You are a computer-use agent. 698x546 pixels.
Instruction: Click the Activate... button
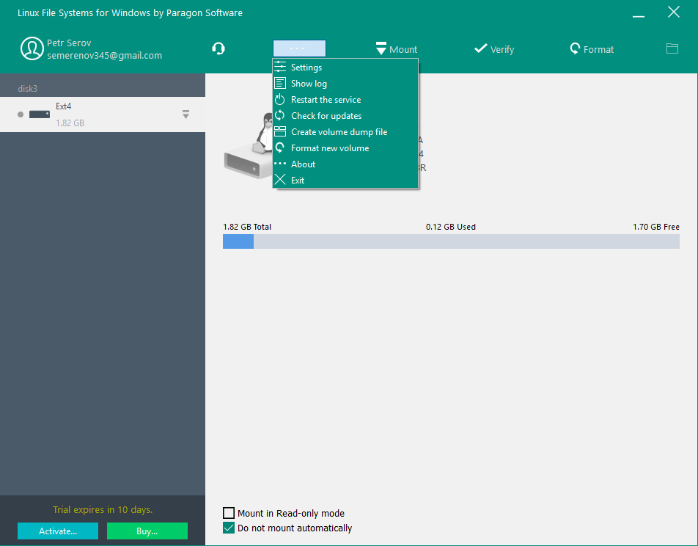coord(58,531)
